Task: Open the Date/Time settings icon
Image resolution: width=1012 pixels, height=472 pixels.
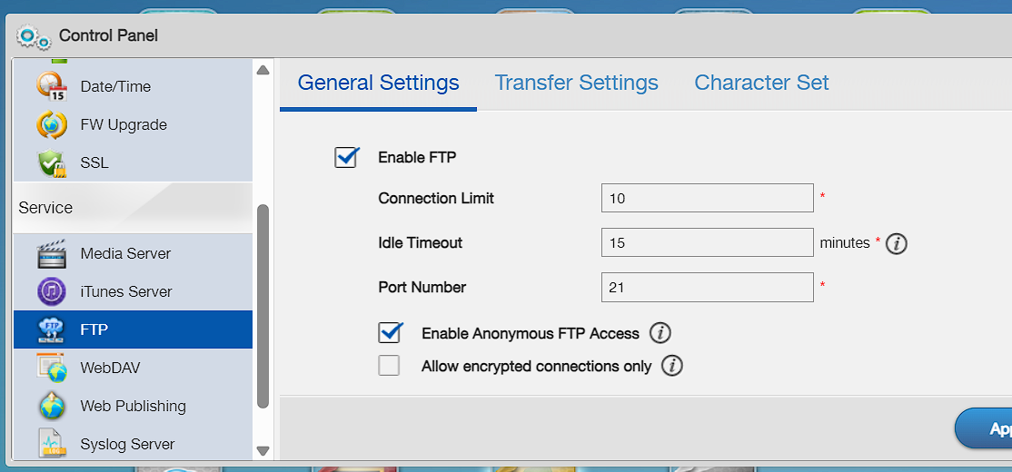Action: tap(52, 86)
